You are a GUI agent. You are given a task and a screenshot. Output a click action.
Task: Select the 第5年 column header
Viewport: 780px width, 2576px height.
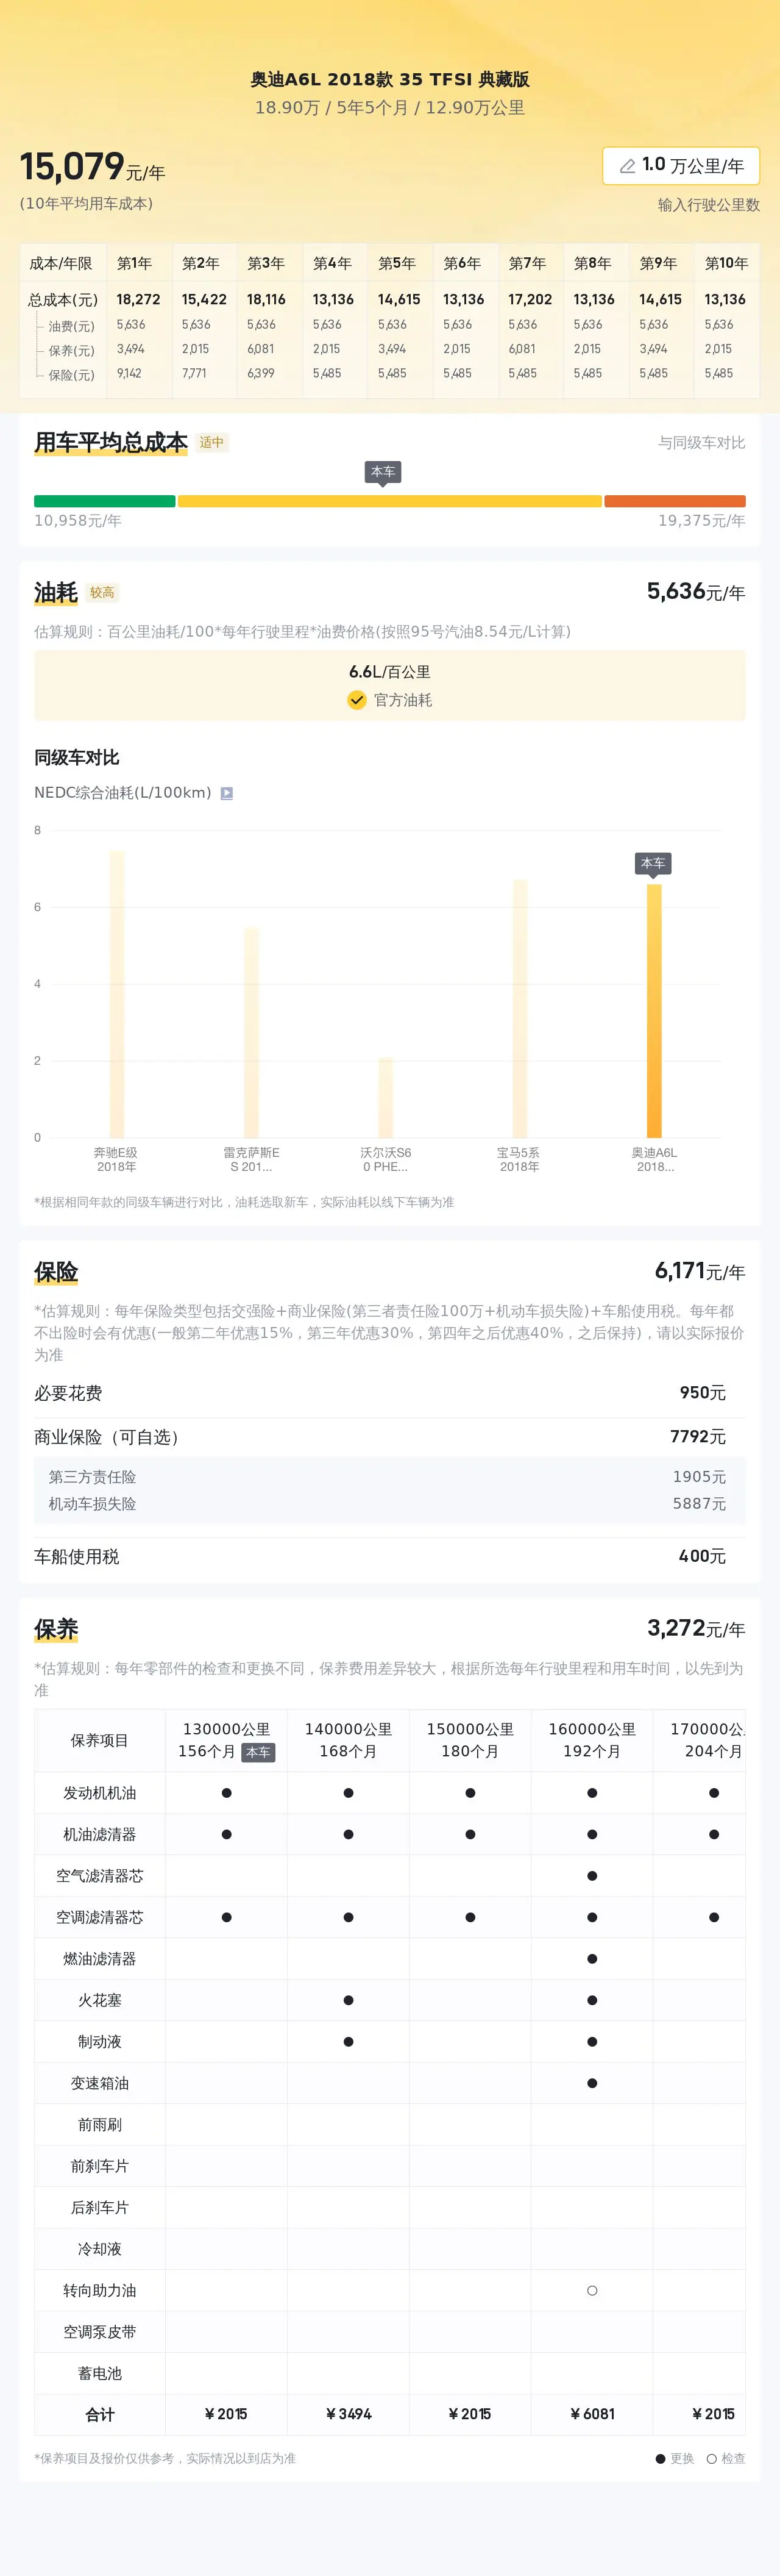click(397, 263)
